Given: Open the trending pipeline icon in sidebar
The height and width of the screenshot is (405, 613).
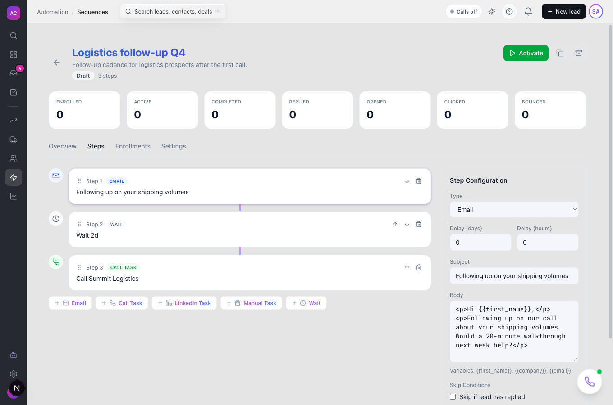Looking at the screenshot, I should tap(14, 121).
